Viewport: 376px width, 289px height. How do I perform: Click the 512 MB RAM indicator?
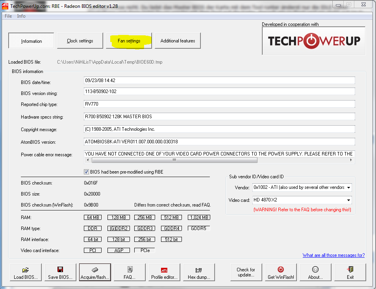pos(171,218)
